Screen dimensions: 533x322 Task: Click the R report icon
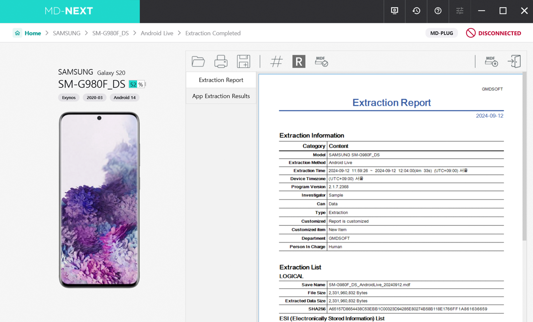click(299, 61)
